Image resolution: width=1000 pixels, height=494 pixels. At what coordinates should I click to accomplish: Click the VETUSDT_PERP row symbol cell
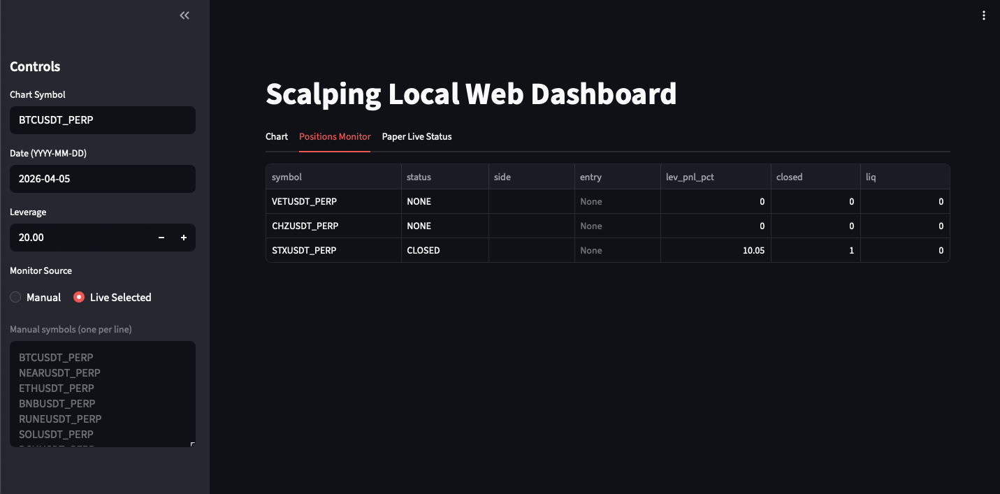[333, 201]
